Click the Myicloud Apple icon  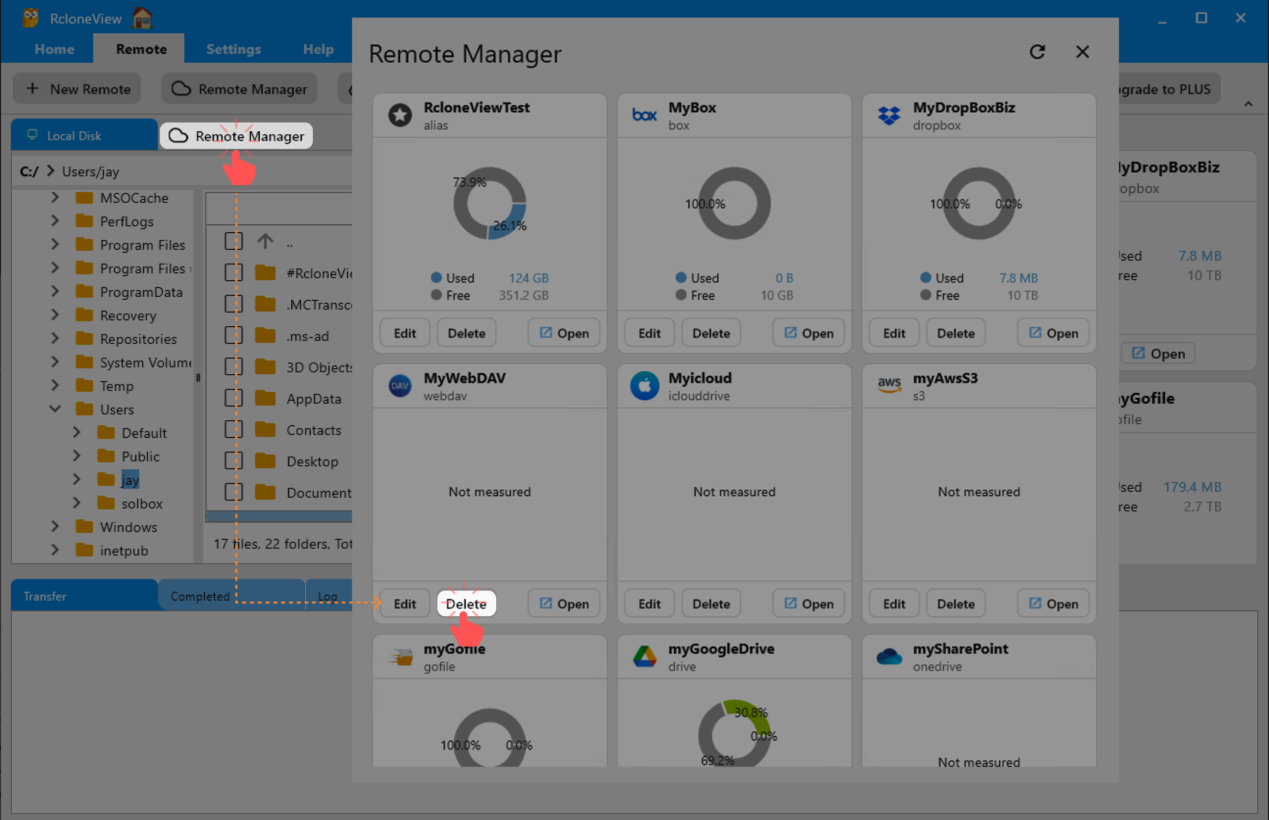[644, 386]
